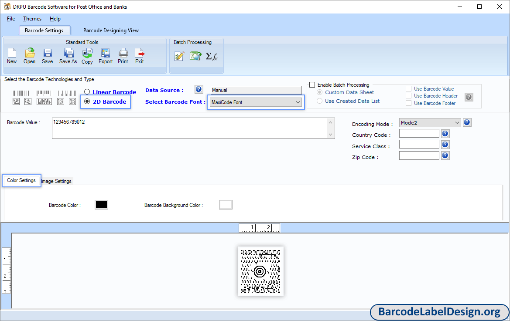Check Use Barcode Header
Screen dimensions: 510x321
click(408, 96)
